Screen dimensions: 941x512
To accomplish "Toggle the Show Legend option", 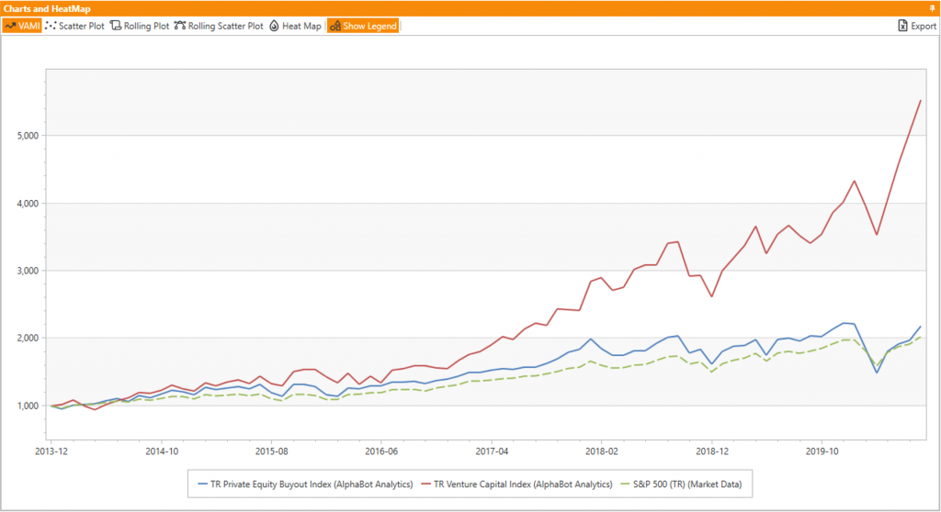I will pos(363,26).
